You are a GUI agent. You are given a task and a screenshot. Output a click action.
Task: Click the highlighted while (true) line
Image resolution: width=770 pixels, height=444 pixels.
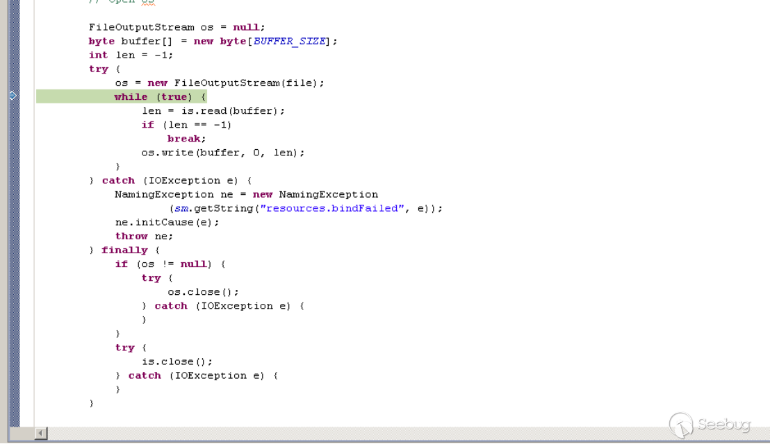(x=122, y=96)
